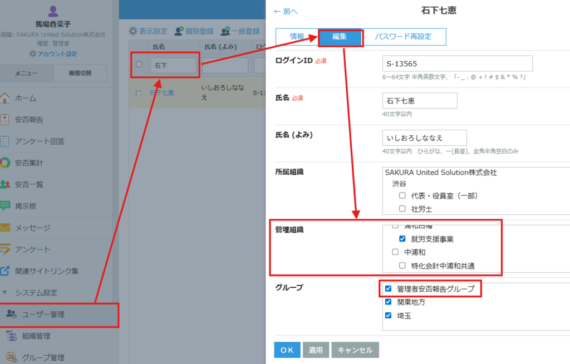Toggle the 就労支援事業 checkbox

point(402,239)
